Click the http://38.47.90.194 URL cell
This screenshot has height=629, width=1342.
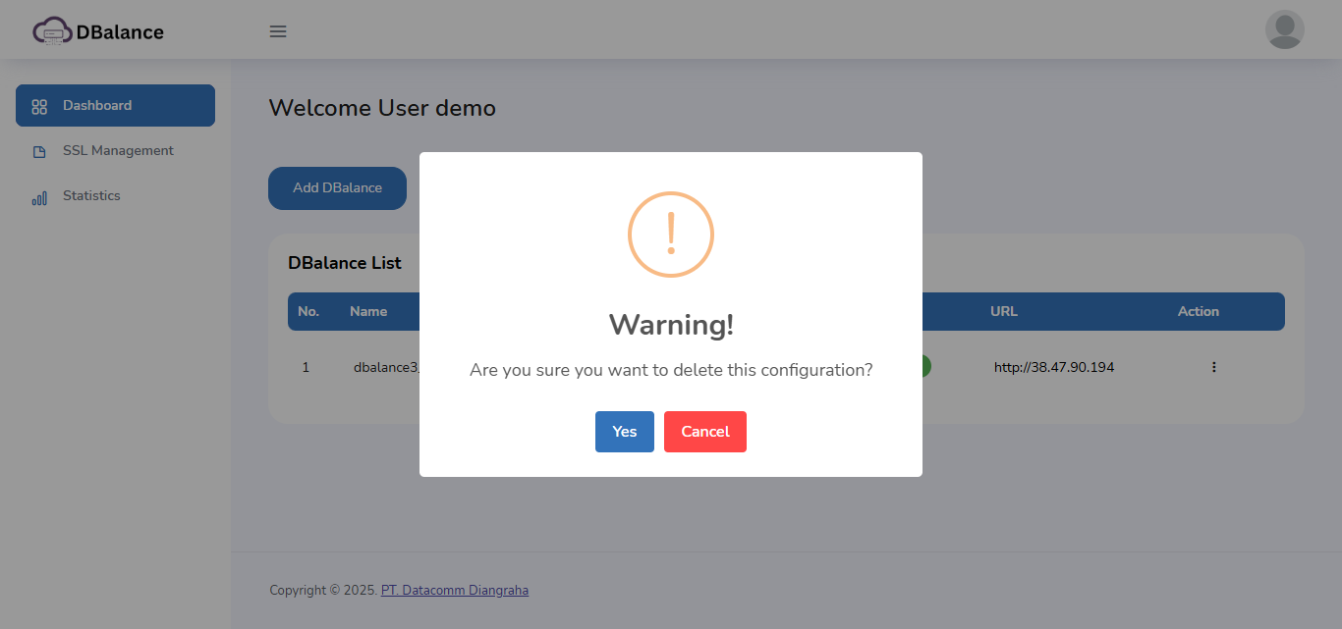click(1053, 367)
